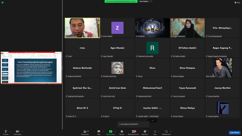Viewport: 242px width, 136px height.
Task: Expand the chat options arrow
Action: coord(103,131)
